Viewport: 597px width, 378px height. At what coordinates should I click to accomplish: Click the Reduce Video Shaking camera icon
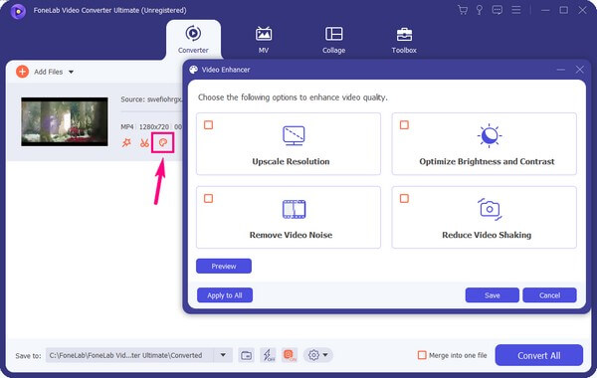(x=490, y=209)
